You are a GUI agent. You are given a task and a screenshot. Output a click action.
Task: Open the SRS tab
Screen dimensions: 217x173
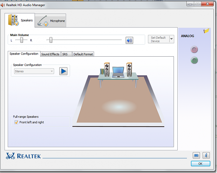(67, 54)
